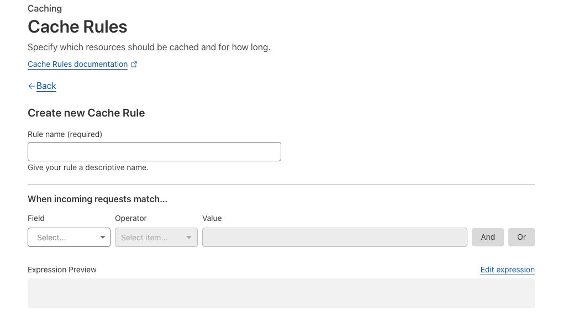The width and height of the screenshot is (563, 316).
Task: Click the "Give your rule a descriptive name" hint
Action: pos(88,167)
